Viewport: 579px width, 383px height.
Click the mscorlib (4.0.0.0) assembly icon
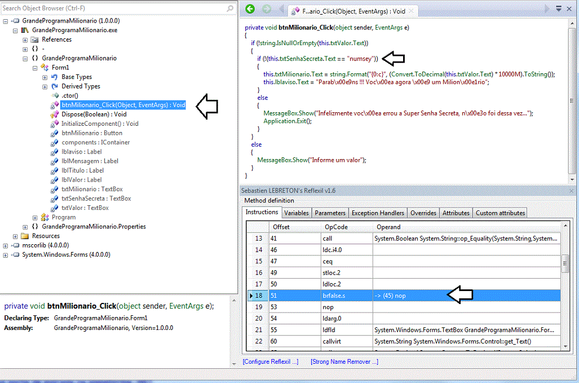pos(15,245)
